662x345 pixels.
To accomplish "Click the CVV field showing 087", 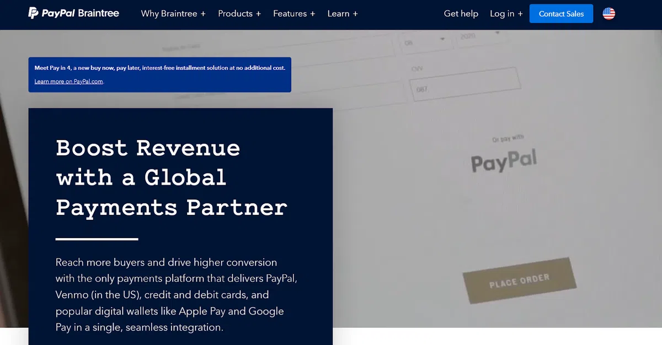I will tap(465, 87).
